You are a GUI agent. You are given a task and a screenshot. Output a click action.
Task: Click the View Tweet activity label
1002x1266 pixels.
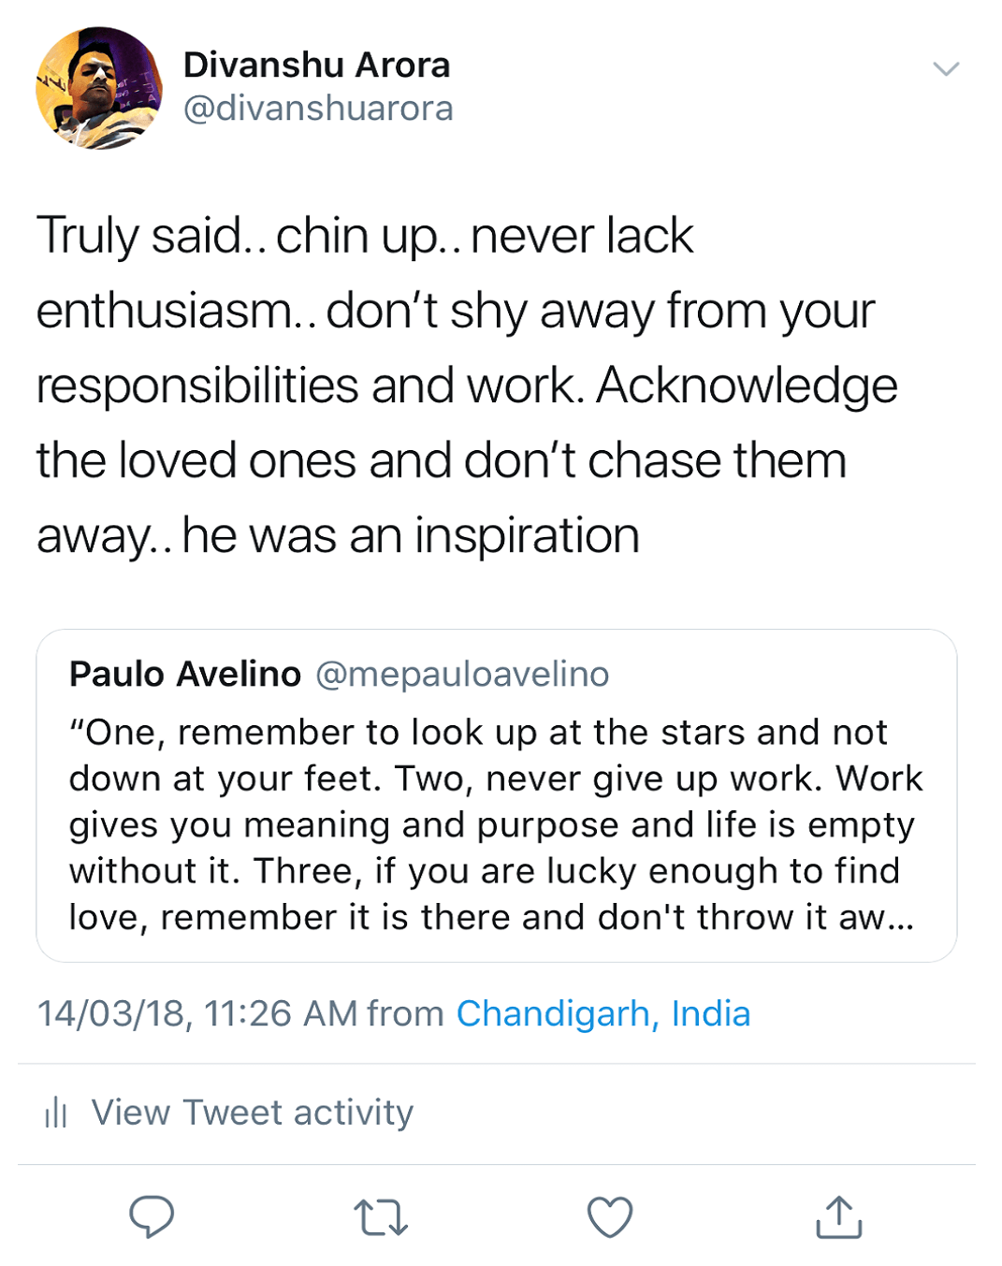(253, 1112)
